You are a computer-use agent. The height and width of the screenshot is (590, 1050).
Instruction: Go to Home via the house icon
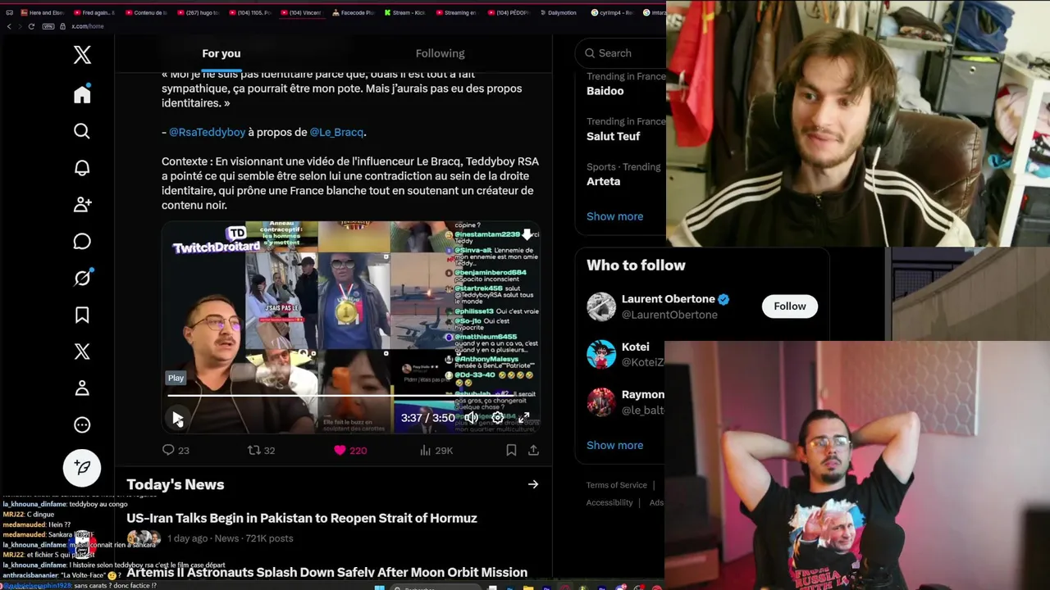tap(82, 94)
